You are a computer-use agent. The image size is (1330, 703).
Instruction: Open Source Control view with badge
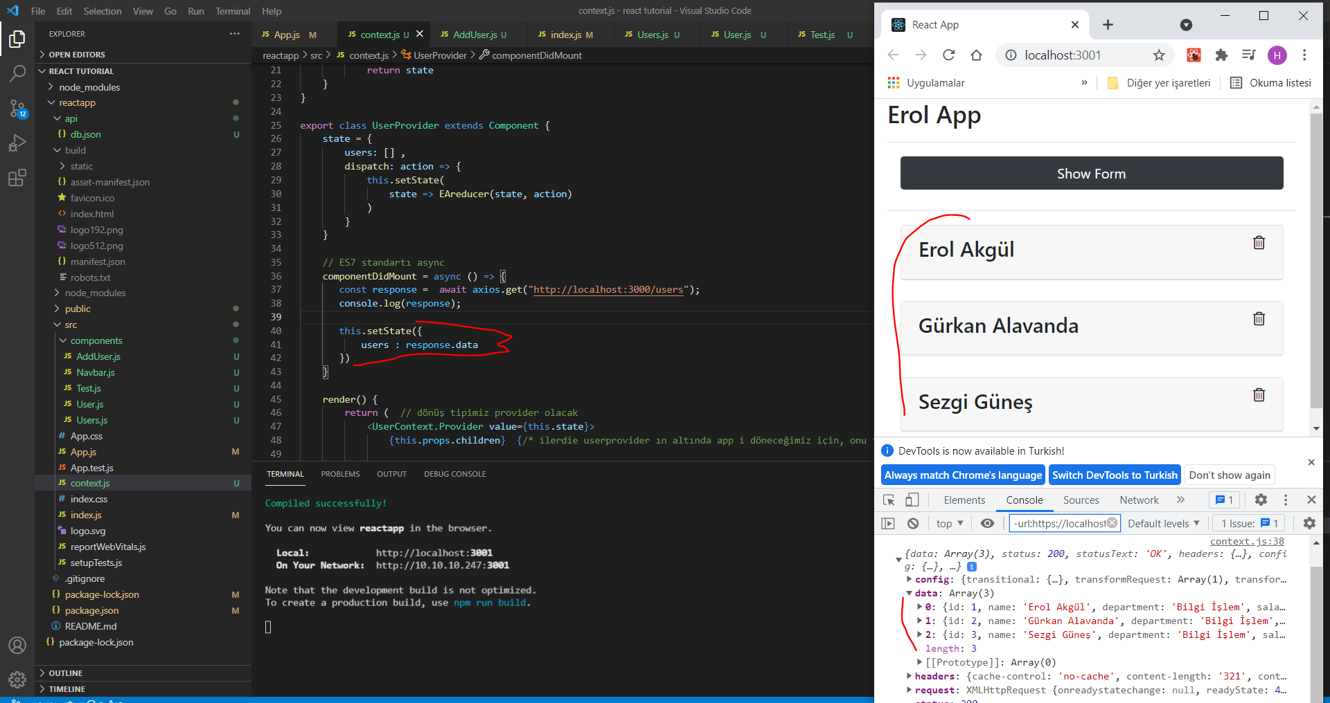(x=17, y=108)
